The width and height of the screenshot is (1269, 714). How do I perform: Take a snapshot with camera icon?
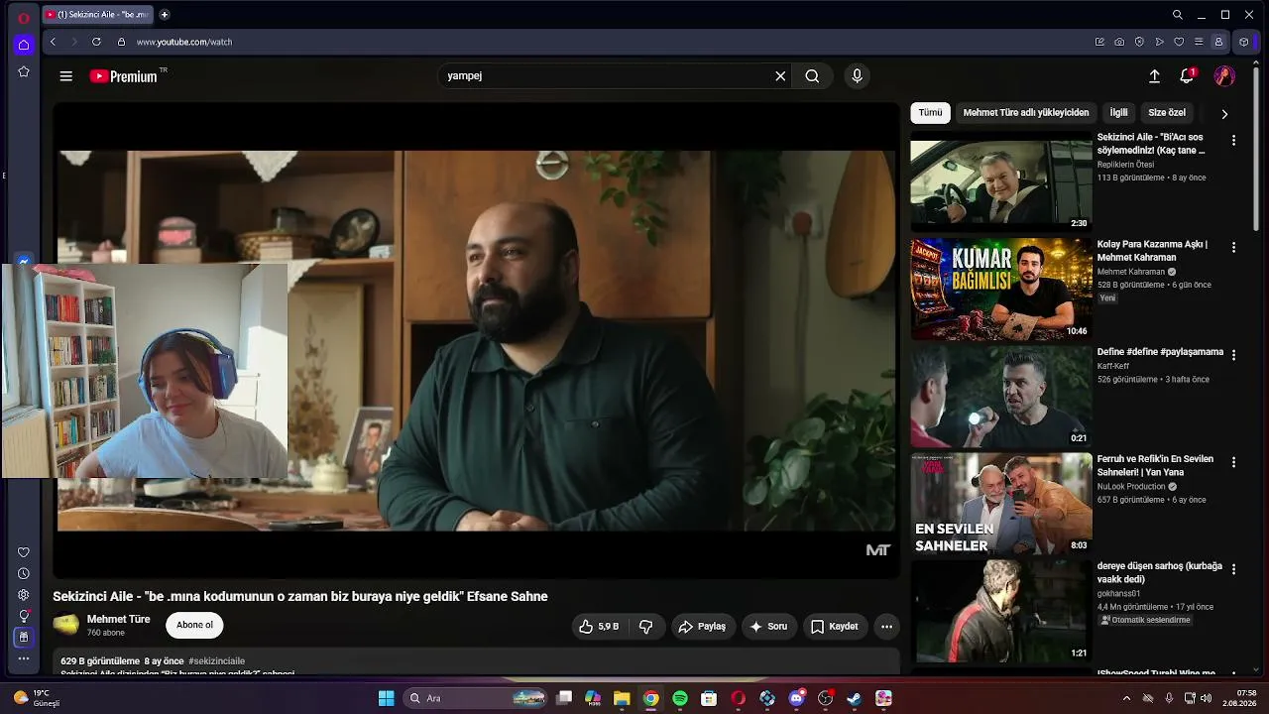tap(1119, 42)
